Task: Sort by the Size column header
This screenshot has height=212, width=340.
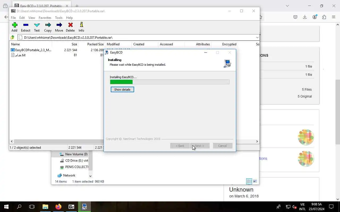Action: point(65,44)
